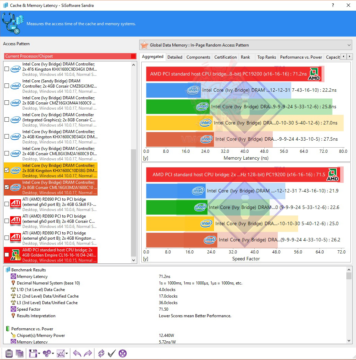Image resolution: width=356 pixels, height=360 pixels.
Task: Click the help question mark in title bar
Action: (333, 5)
